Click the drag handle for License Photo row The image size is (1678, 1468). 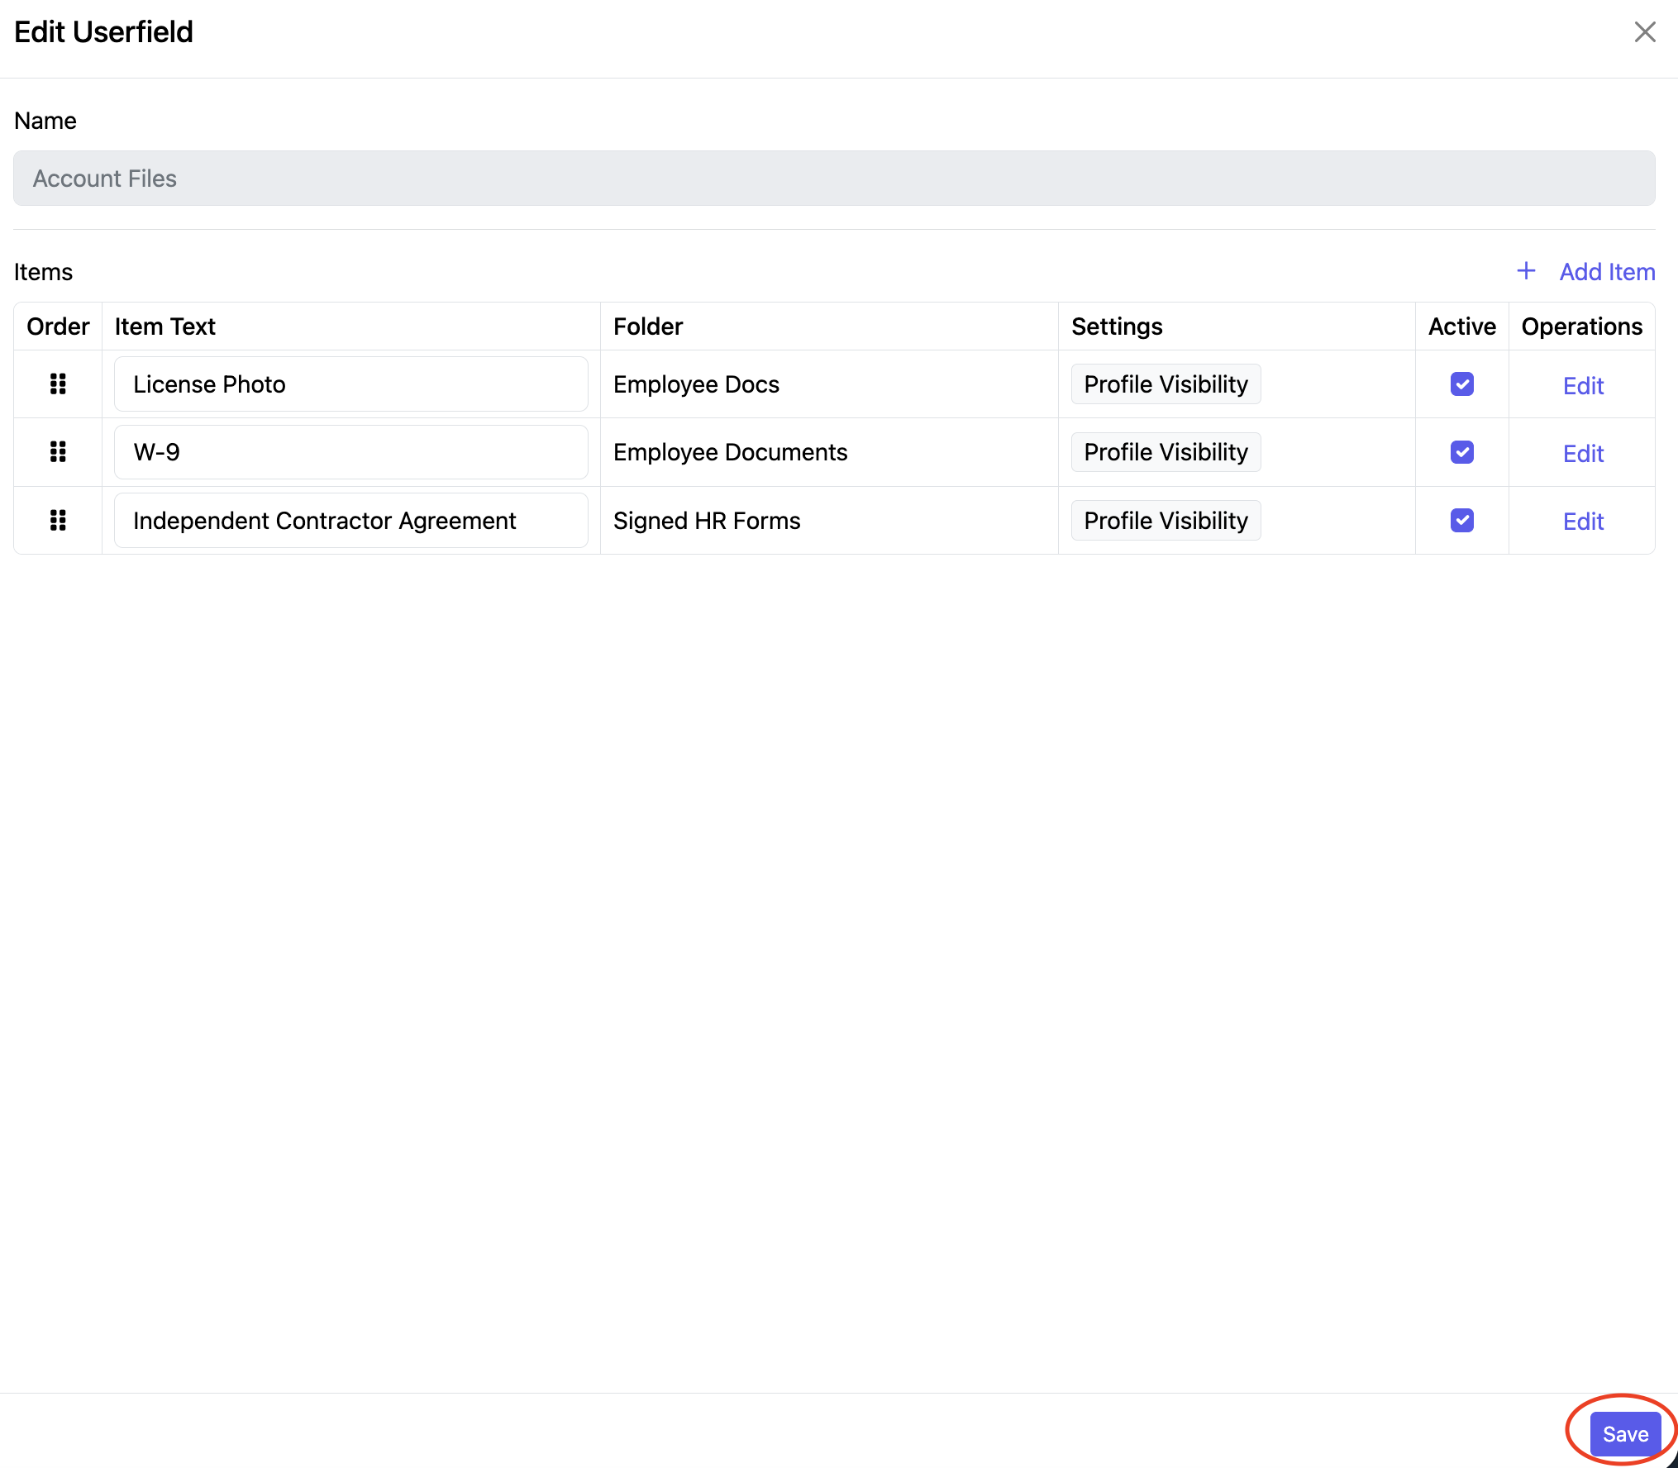(x=58, y=384)
